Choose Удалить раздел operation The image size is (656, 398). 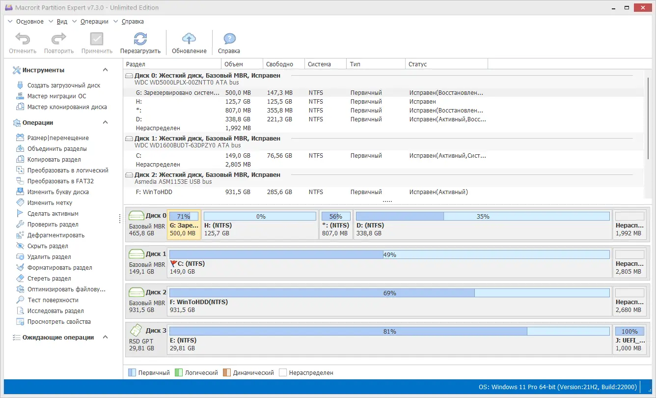pos(49,257)
